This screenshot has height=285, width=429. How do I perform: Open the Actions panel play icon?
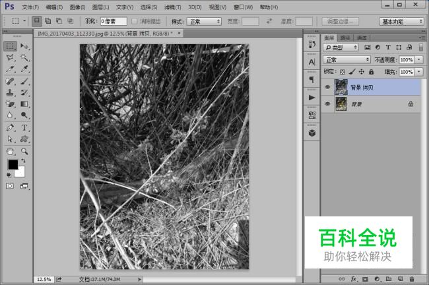312,98
